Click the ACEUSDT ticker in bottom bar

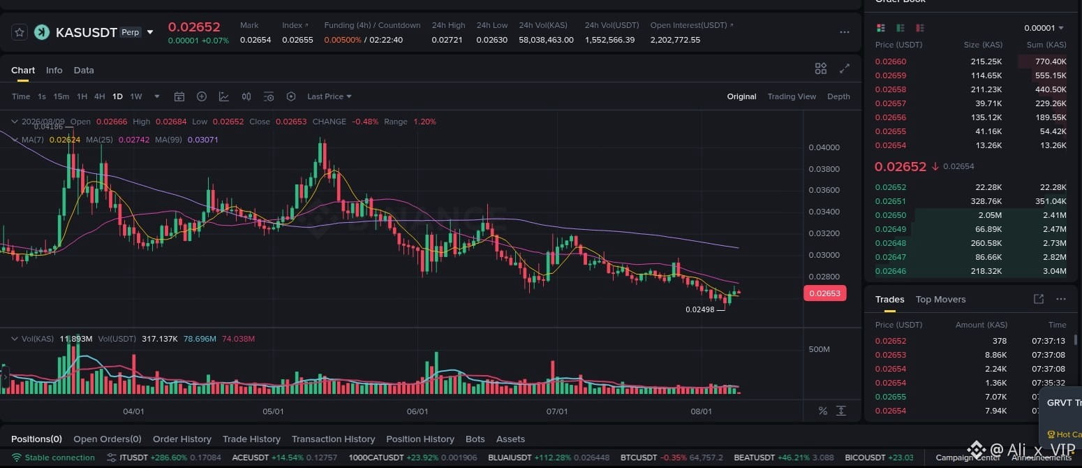[x=285, y=458]
